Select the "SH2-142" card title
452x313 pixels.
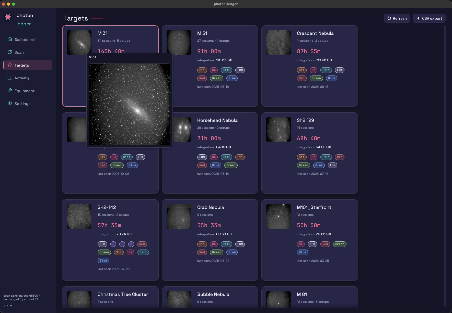coord(107,207)
